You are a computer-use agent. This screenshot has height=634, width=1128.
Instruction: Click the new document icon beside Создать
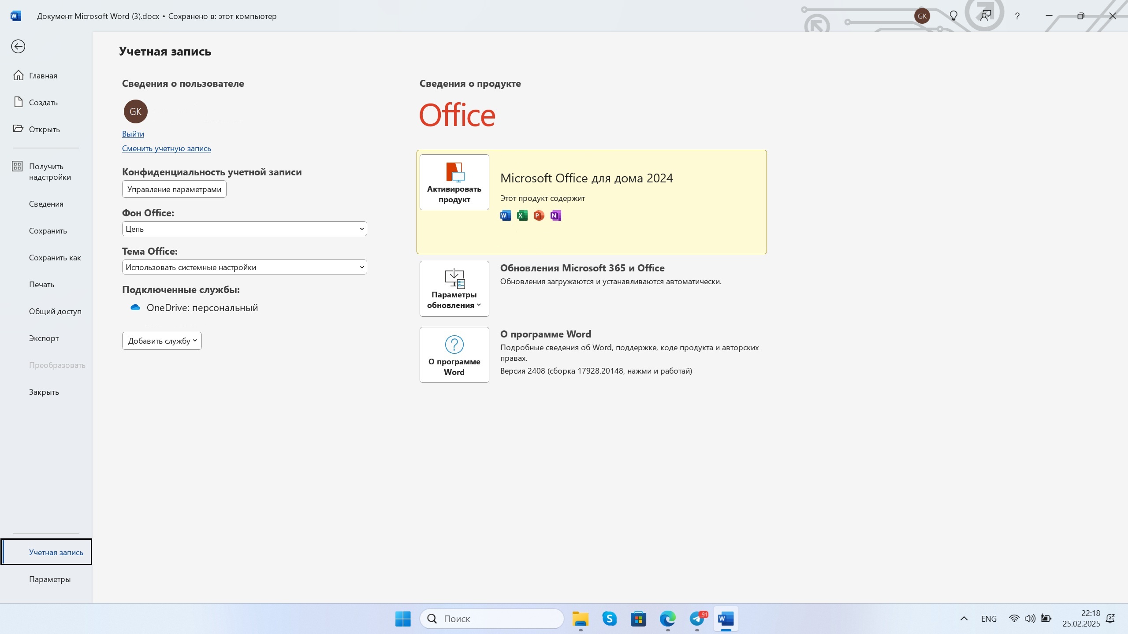point(18,102)
